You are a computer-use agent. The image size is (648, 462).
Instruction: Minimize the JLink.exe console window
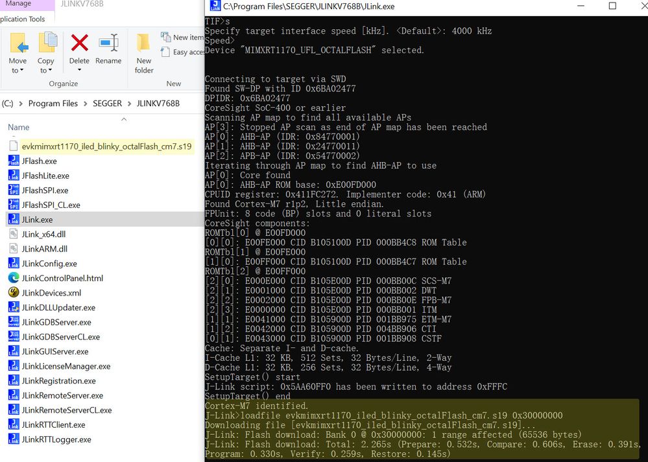coord(581,6)
